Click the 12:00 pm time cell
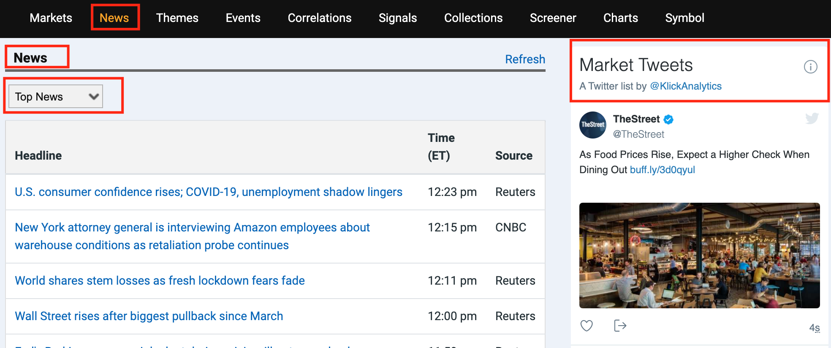This screenshot has height=348, width=831. 452,316
